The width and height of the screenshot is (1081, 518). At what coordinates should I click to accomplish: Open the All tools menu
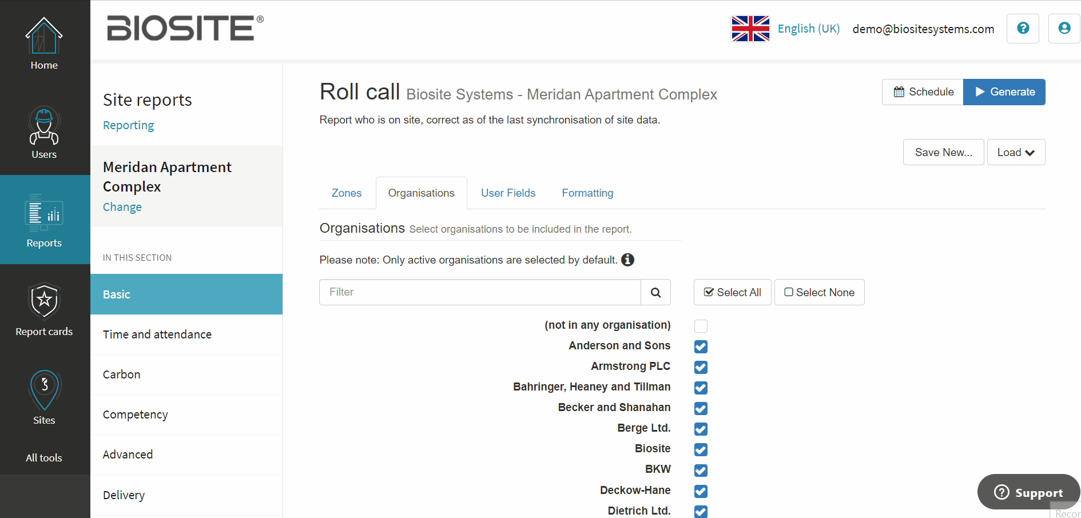[44, 457]
